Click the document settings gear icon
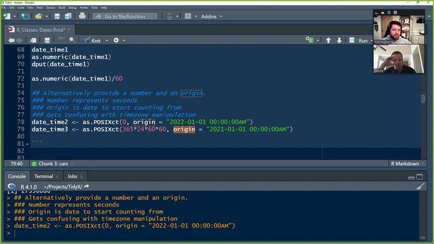 coord(116,41)
